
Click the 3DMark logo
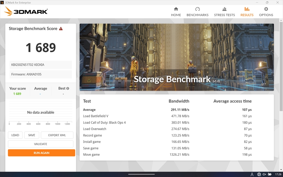tap(26, 12)
